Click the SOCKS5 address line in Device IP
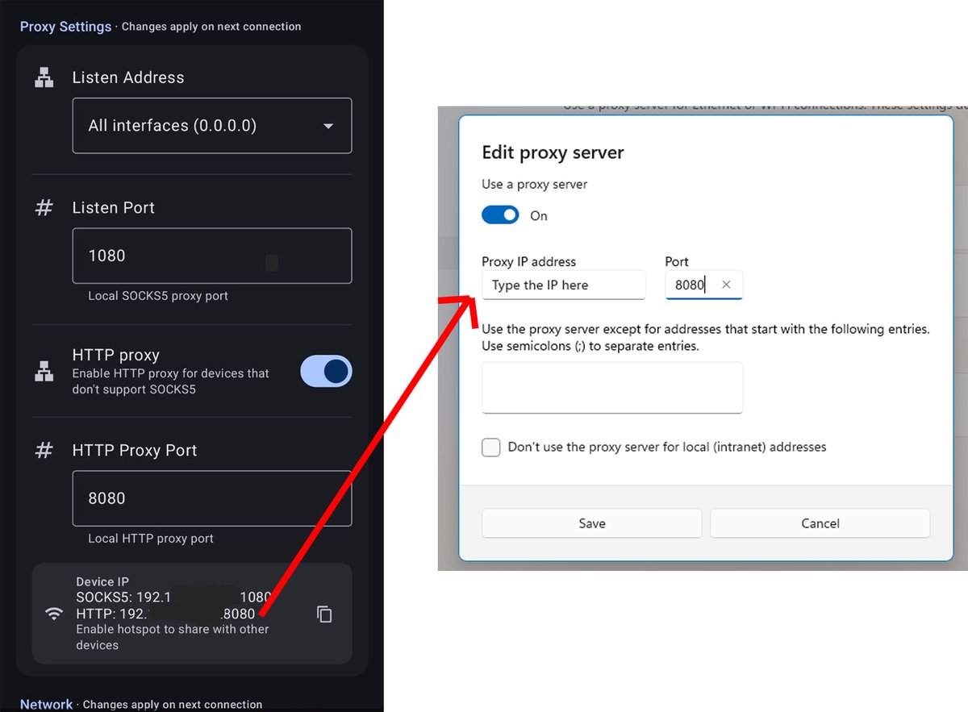This screenshot has height=712, width=968. pos(173,597)
